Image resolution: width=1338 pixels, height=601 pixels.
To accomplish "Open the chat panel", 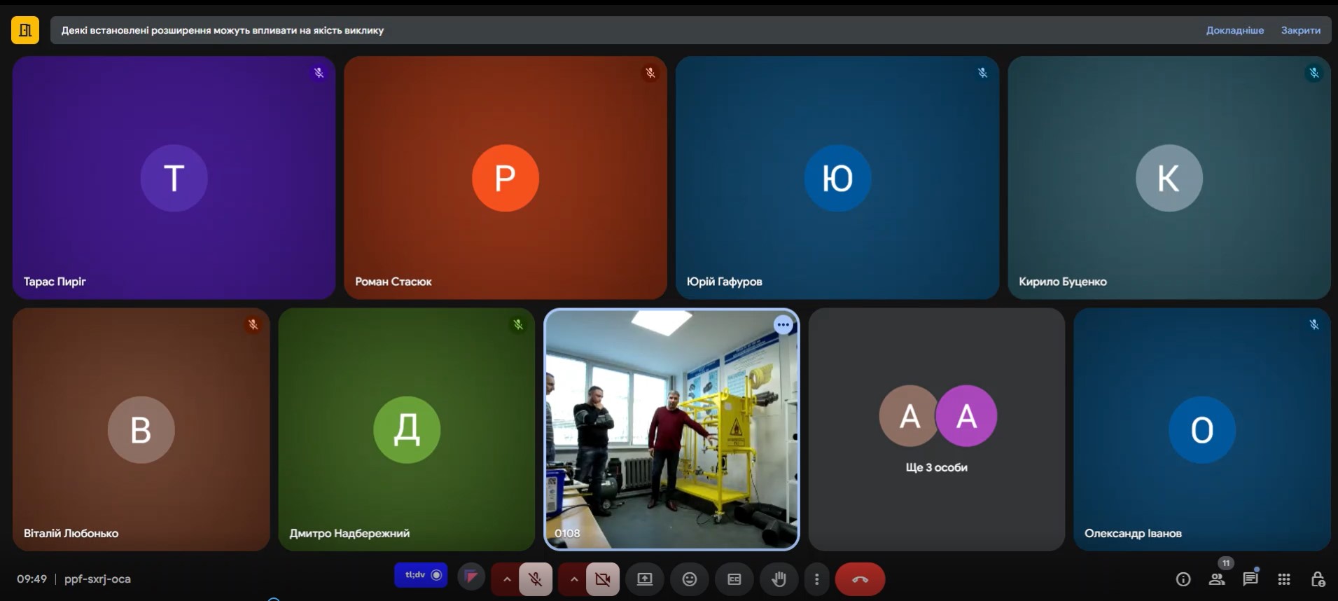I will [x=1250, y=579].
